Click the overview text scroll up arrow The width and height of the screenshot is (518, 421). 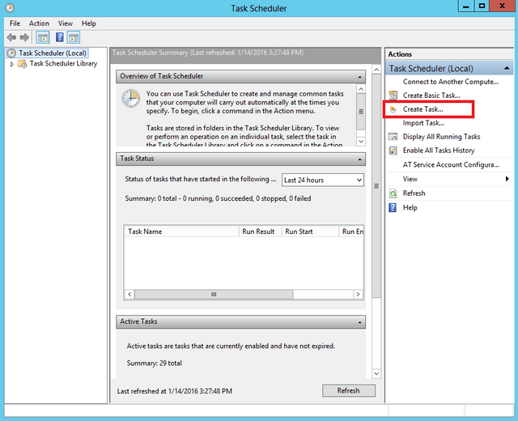(x=361, y=89)
